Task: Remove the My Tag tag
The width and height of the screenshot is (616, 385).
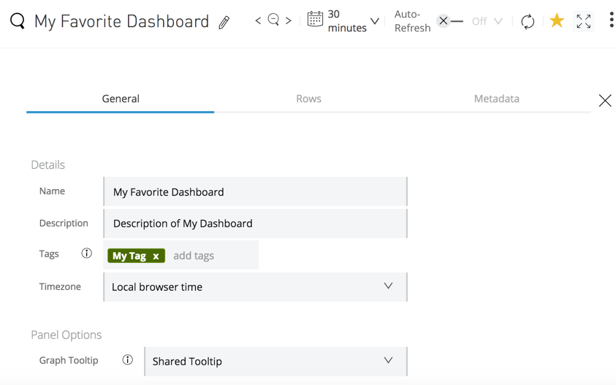Action: coord(156,256)
